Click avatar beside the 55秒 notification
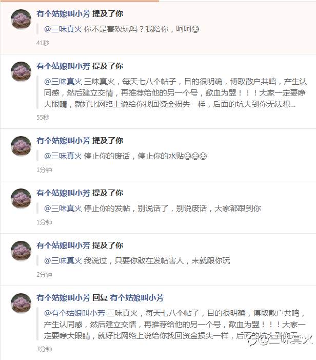Screen dimensions: 316x360 (21, 71)
